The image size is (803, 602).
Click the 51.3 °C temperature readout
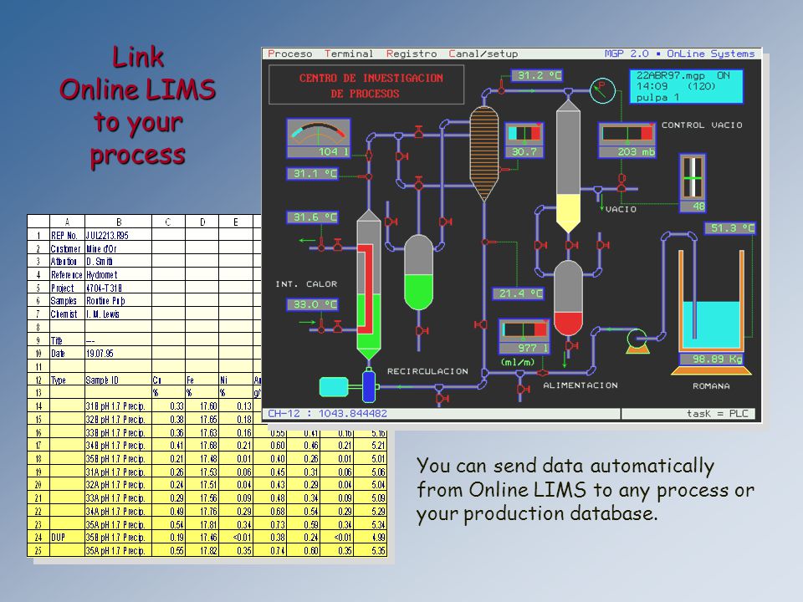[x=730, y=228]
